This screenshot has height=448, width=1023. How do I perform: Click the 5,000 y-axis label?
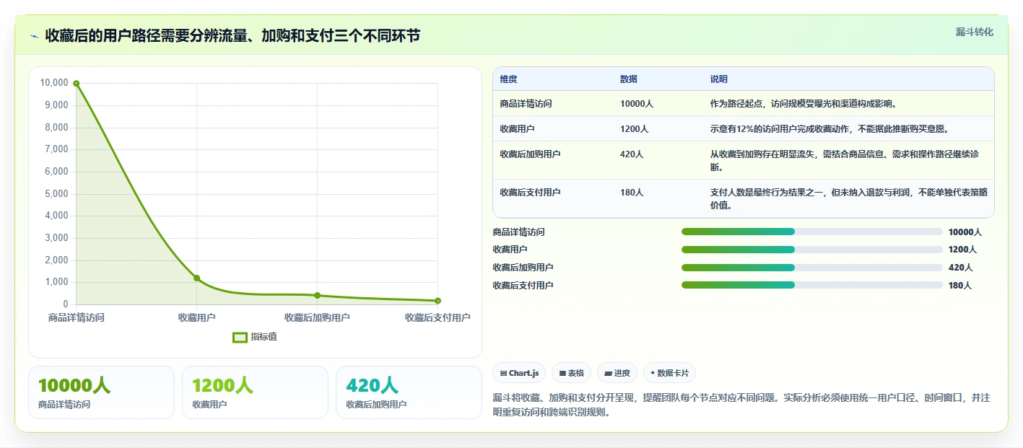click(x=56, y=194)
